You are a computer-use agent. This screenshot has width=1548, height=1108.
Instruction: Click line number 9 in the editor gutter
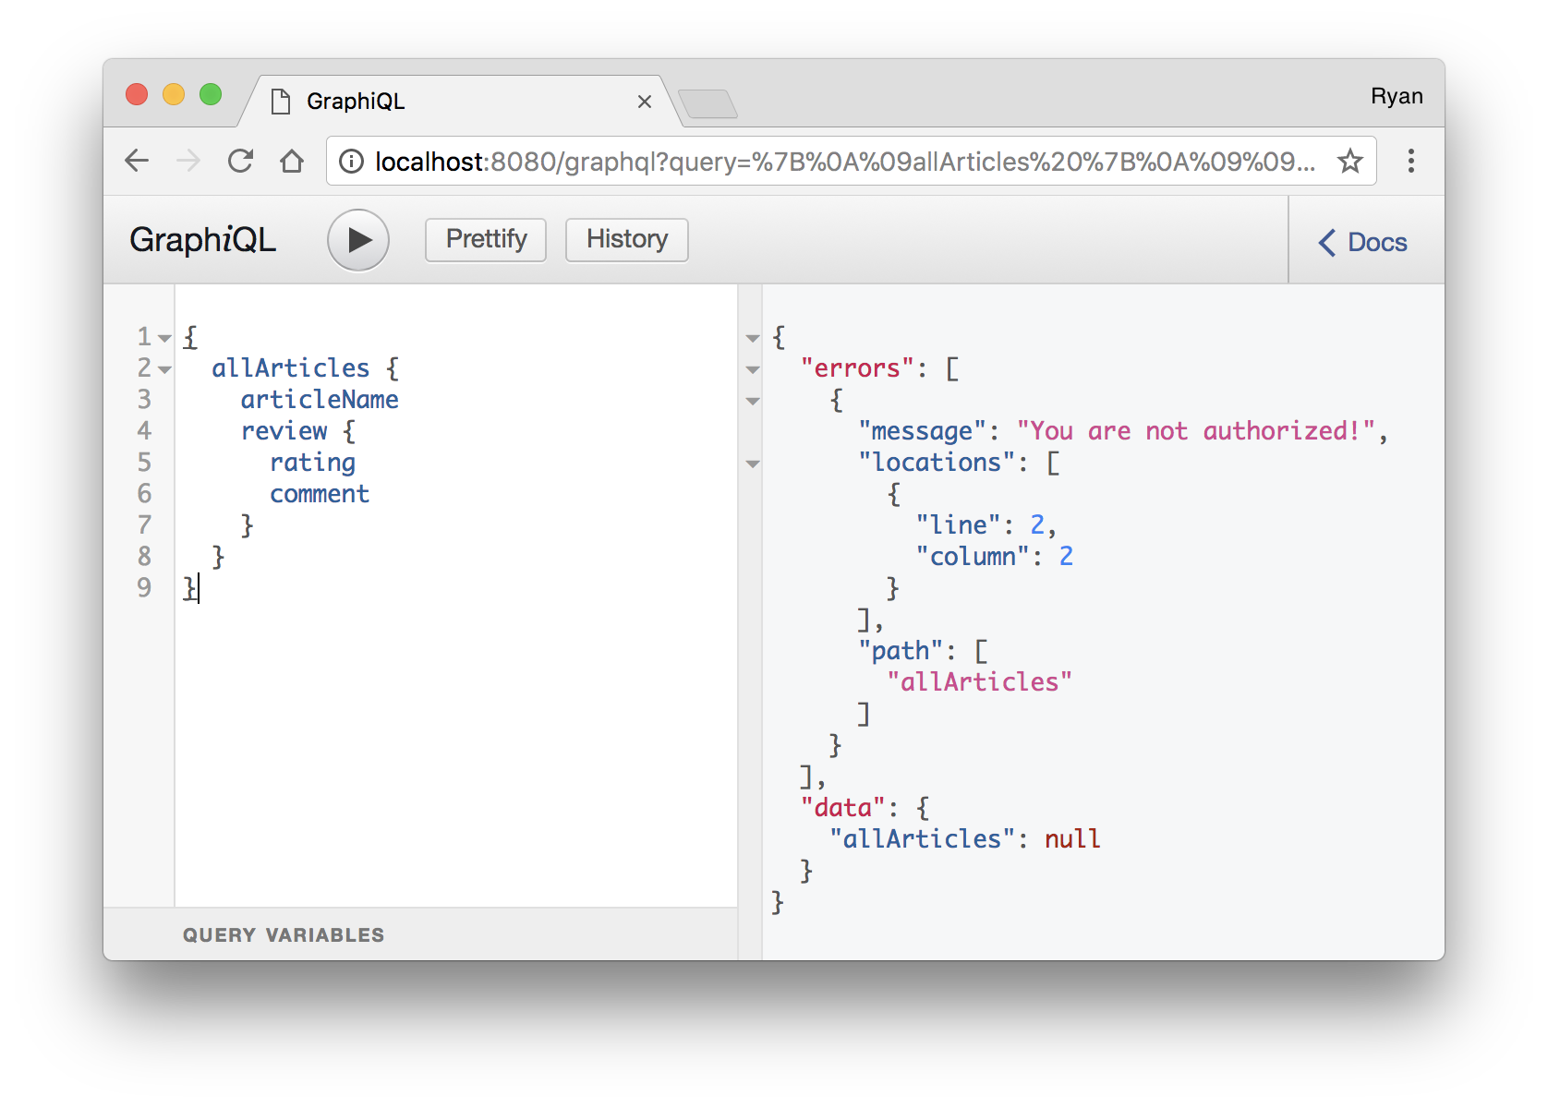pyautogui.click(x=144, y=588)
